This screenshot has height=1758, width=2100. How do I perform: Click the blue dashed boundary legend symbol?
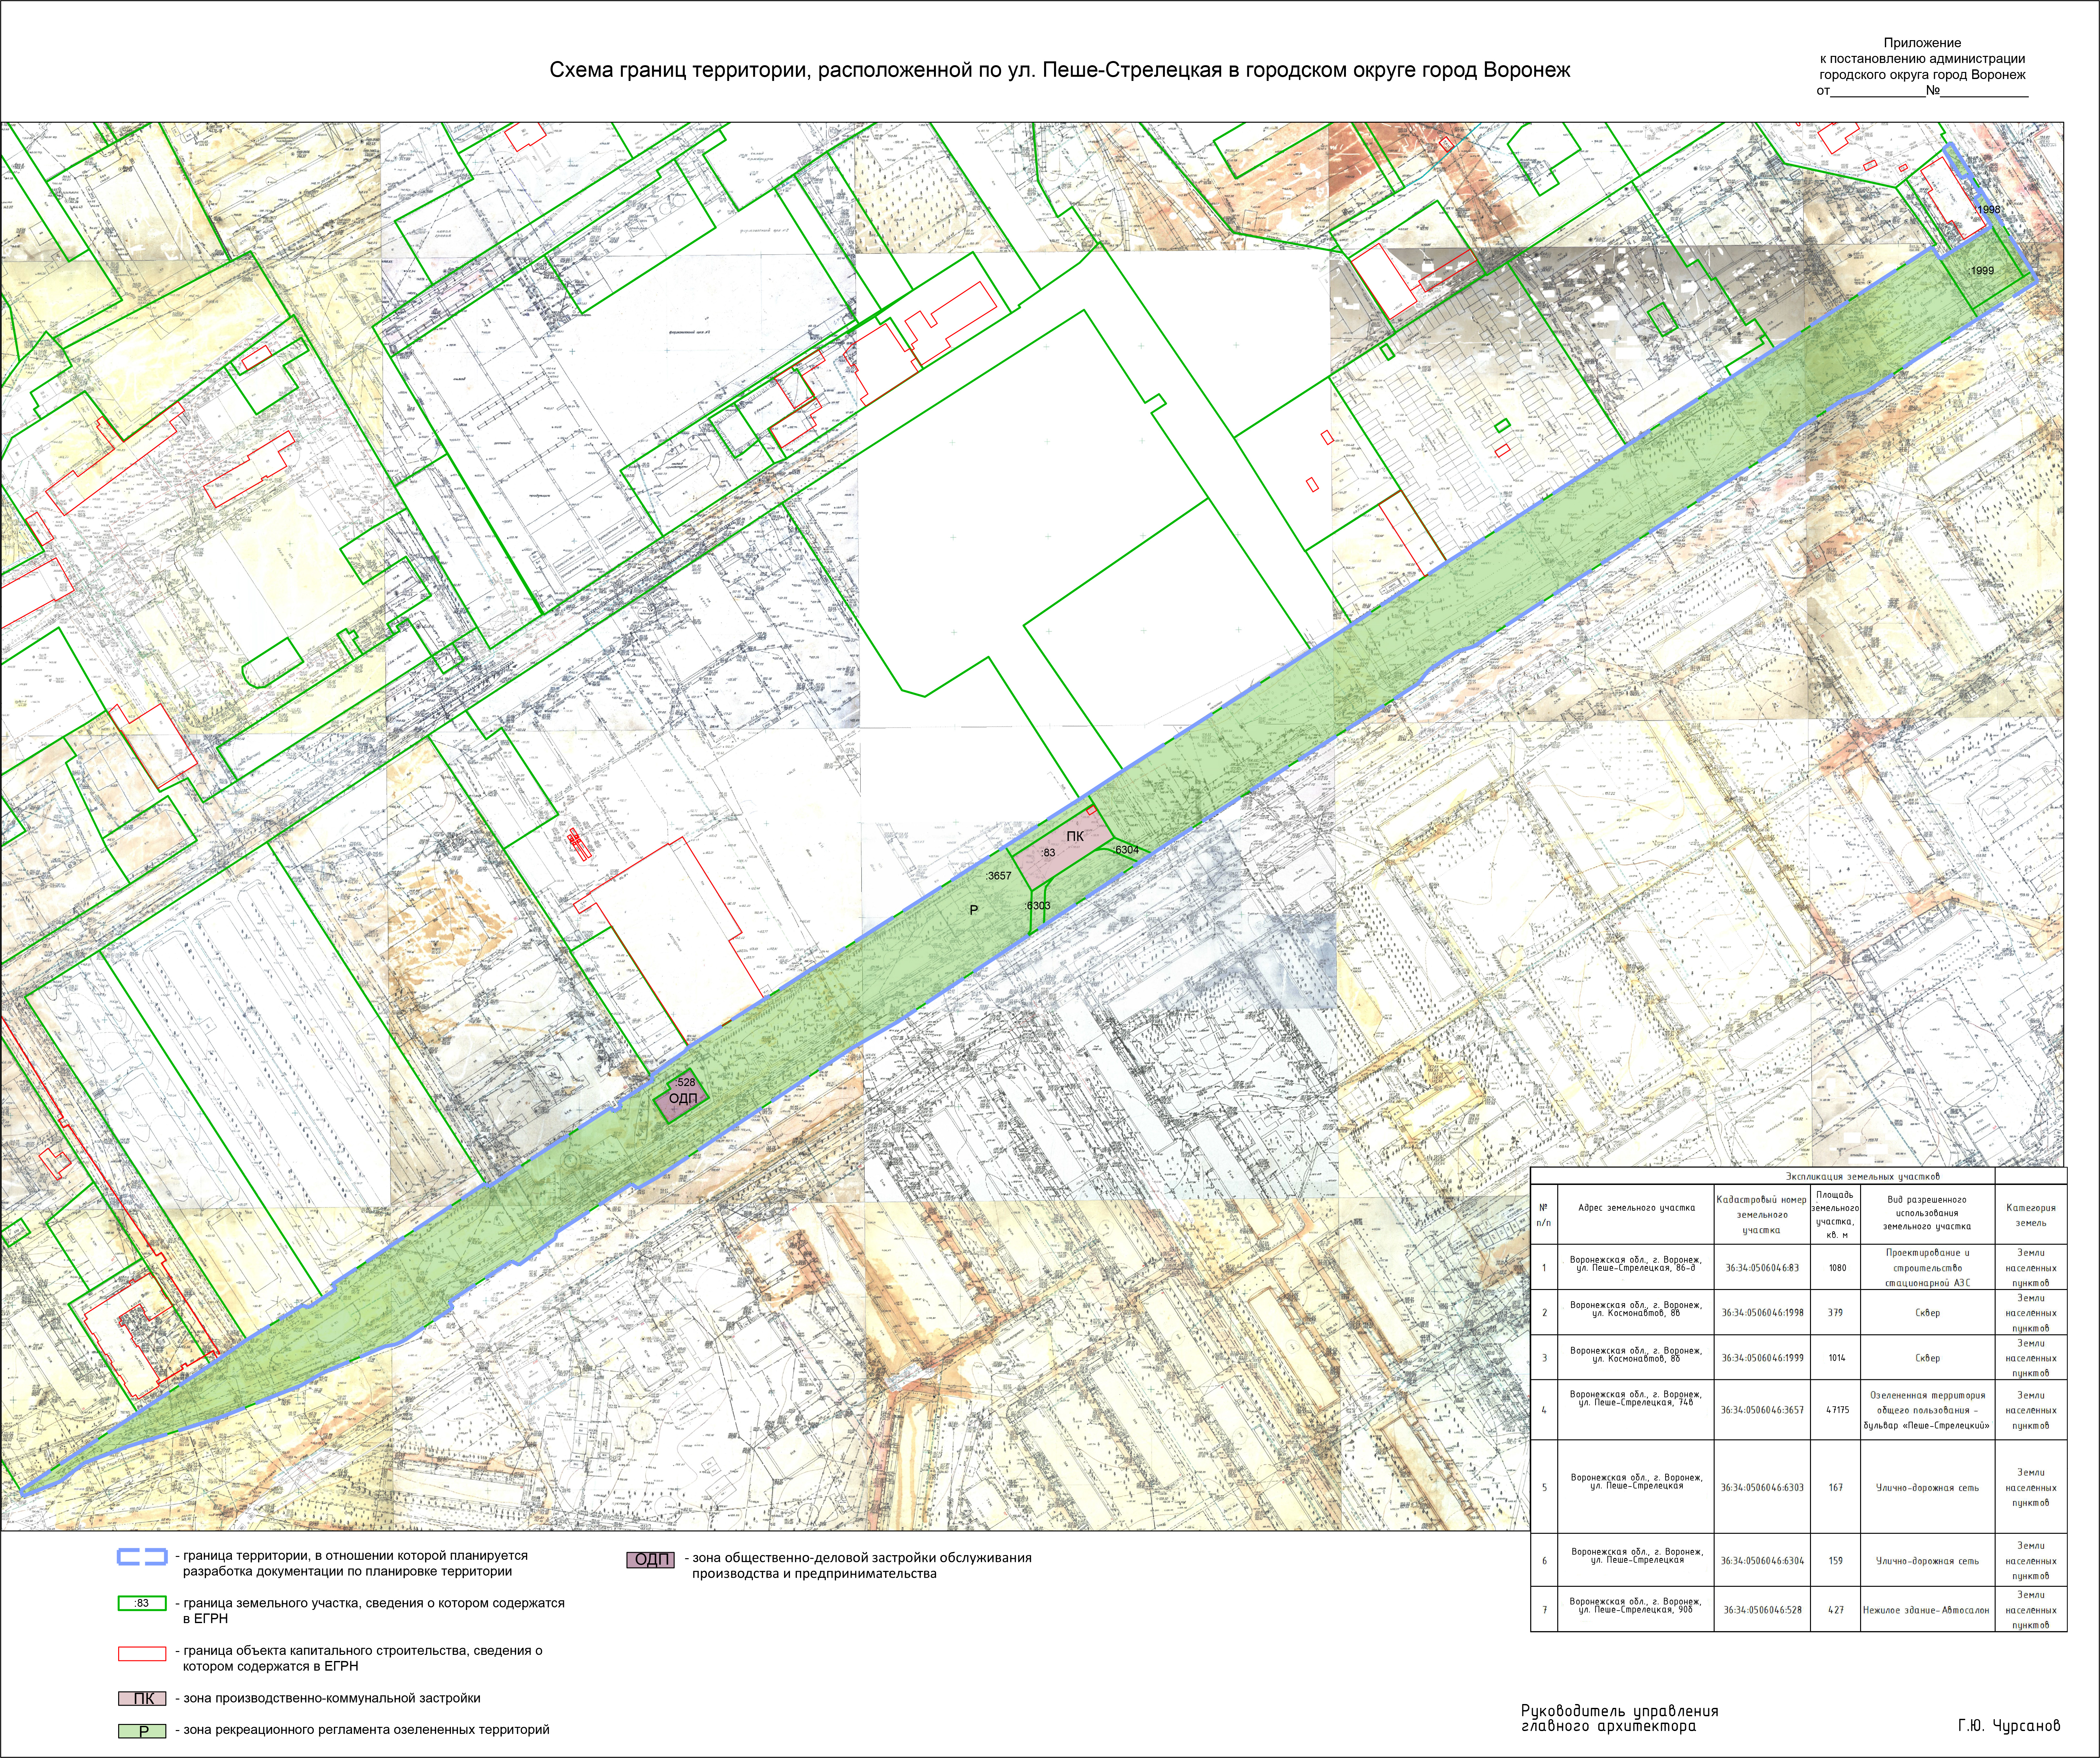coord(142,1557)
